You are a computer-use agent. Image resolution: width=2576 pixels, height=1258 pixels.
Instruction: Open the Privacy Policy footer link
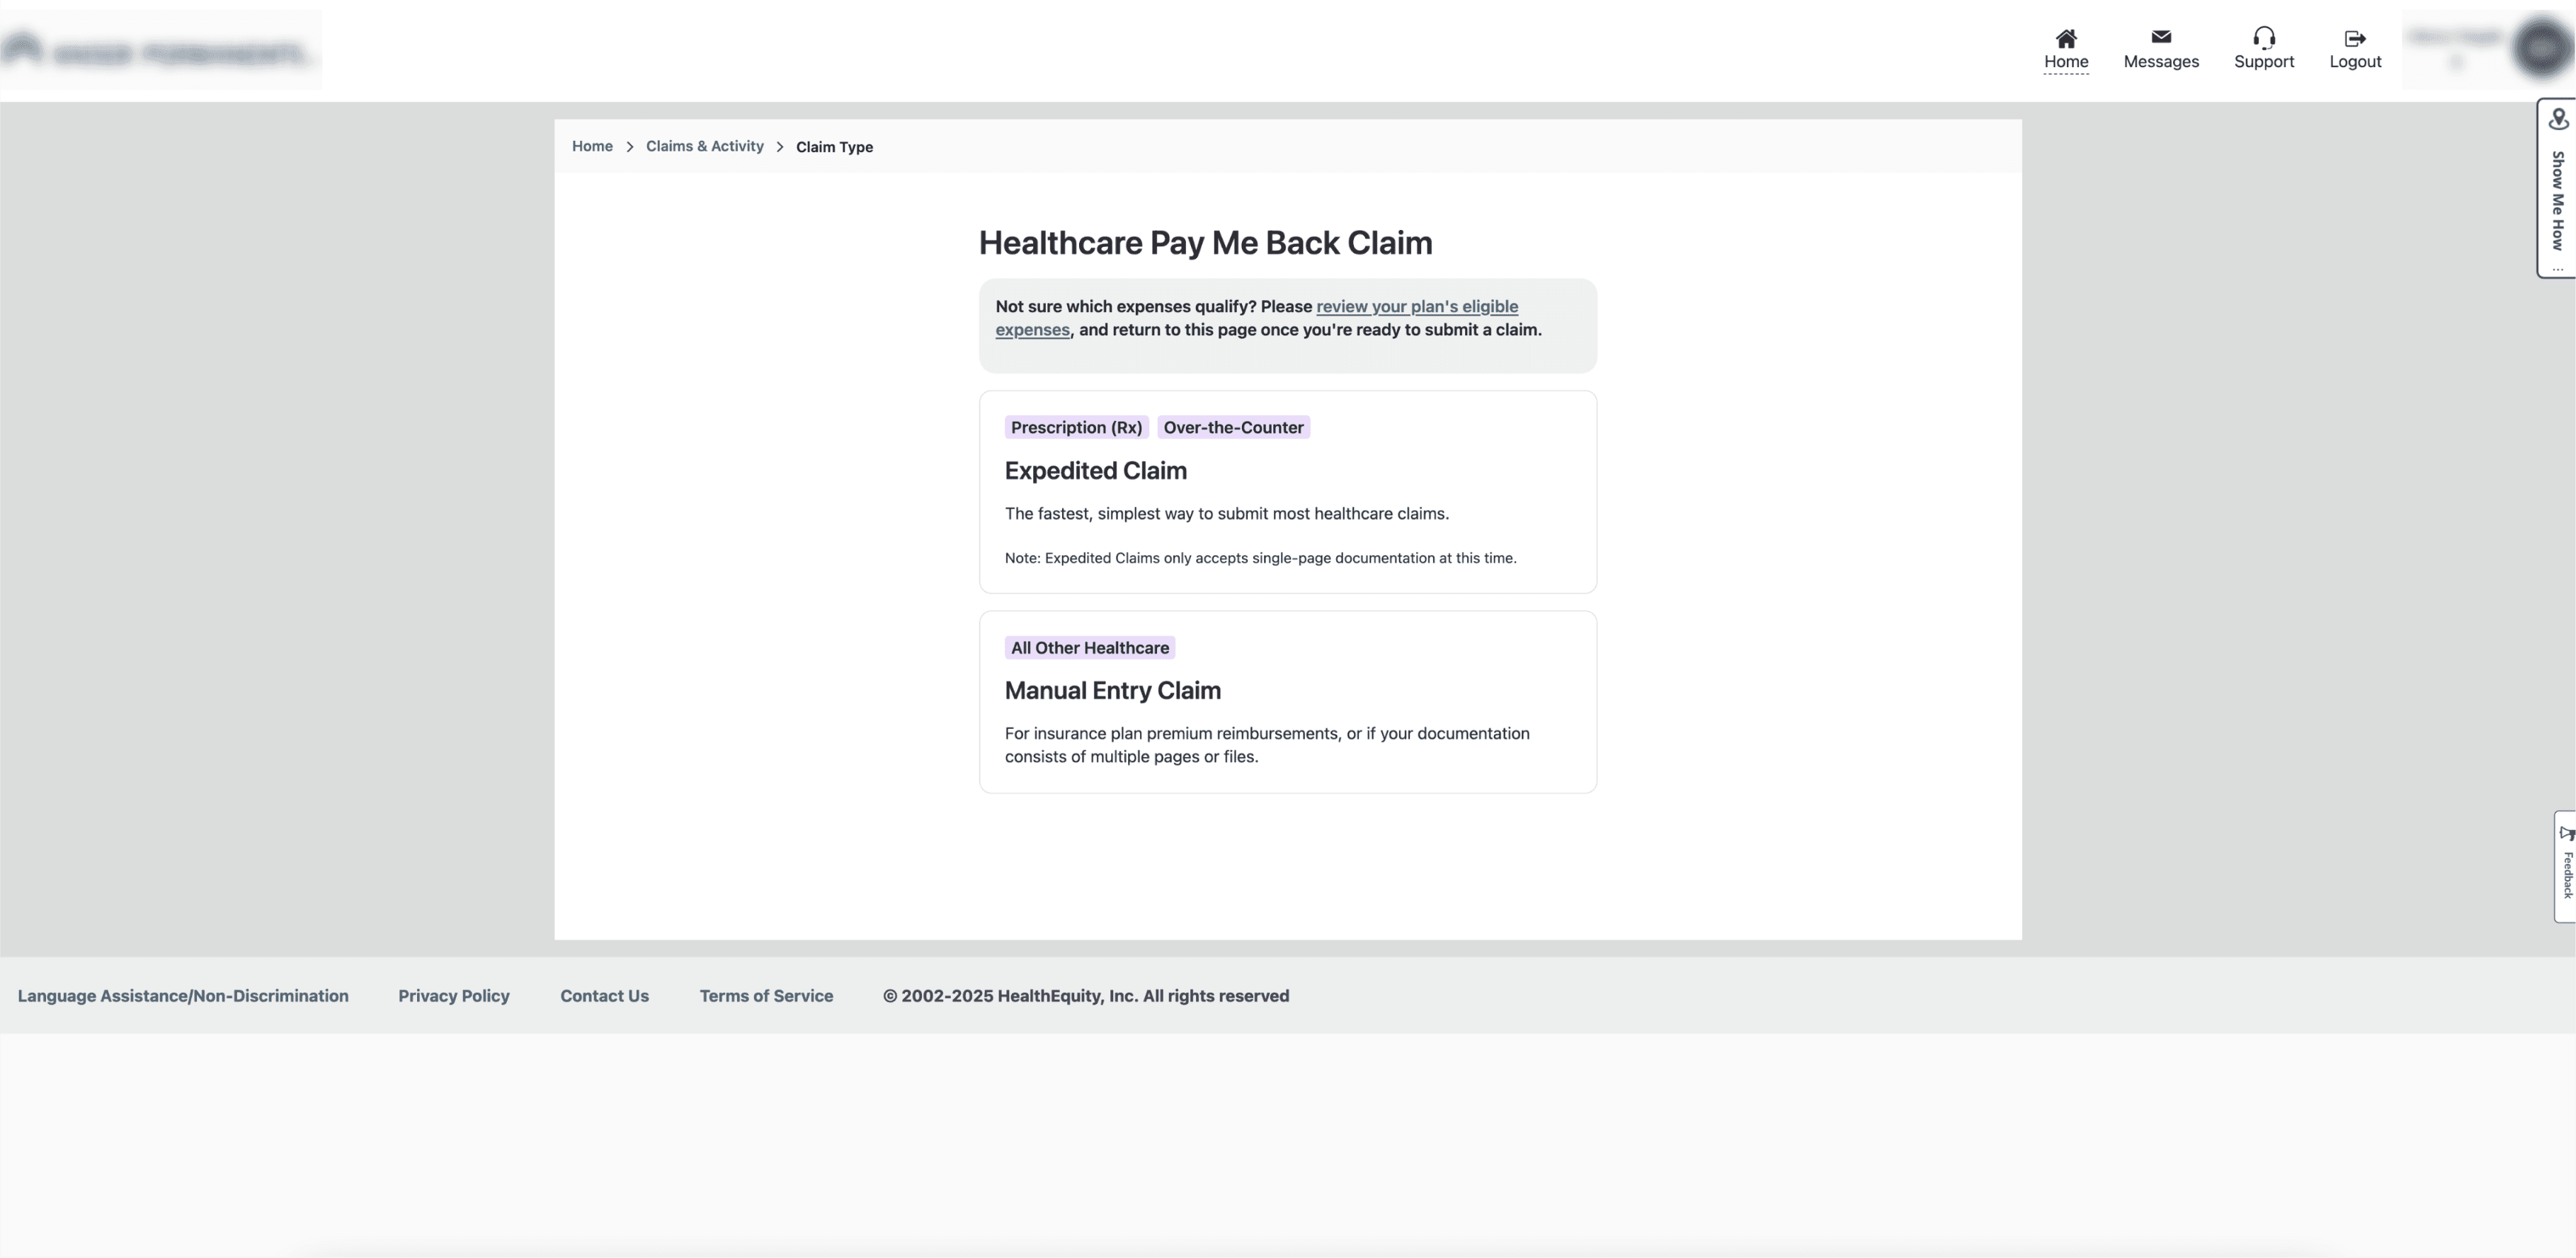(x=454, y=996)
